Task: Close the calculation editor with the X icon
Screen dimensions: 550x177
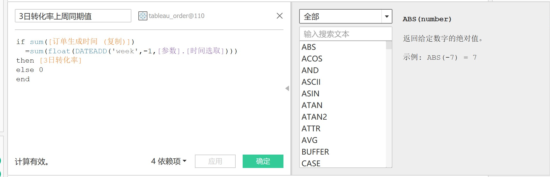Action: tap(279, 16)
